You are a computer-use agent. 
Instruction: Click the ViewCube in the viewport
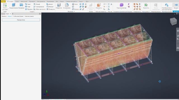pos(173,21)
